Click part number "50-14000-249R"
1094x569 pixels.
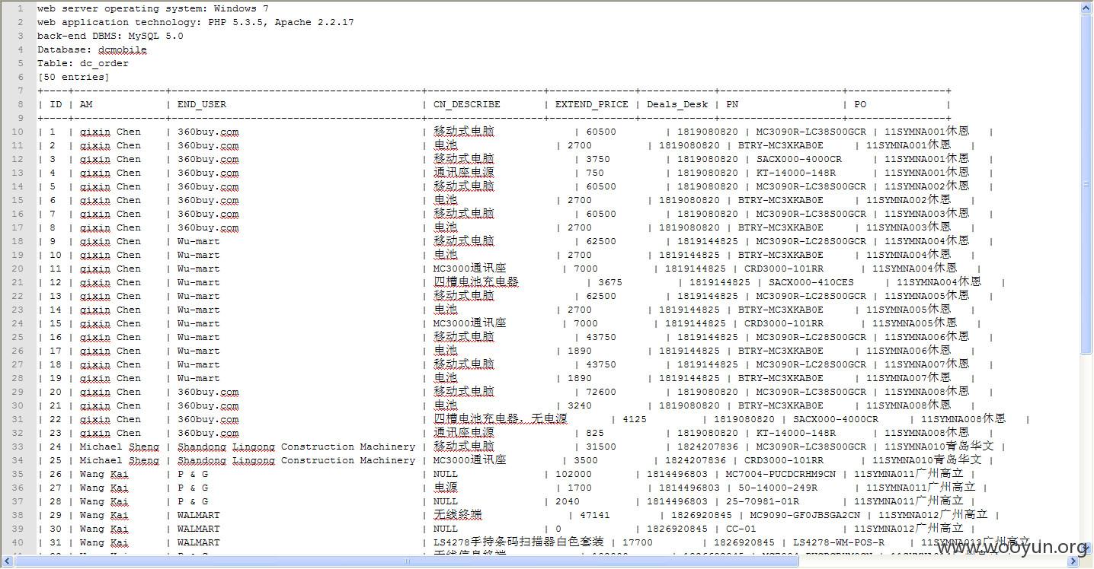click(x=778, y=488)
